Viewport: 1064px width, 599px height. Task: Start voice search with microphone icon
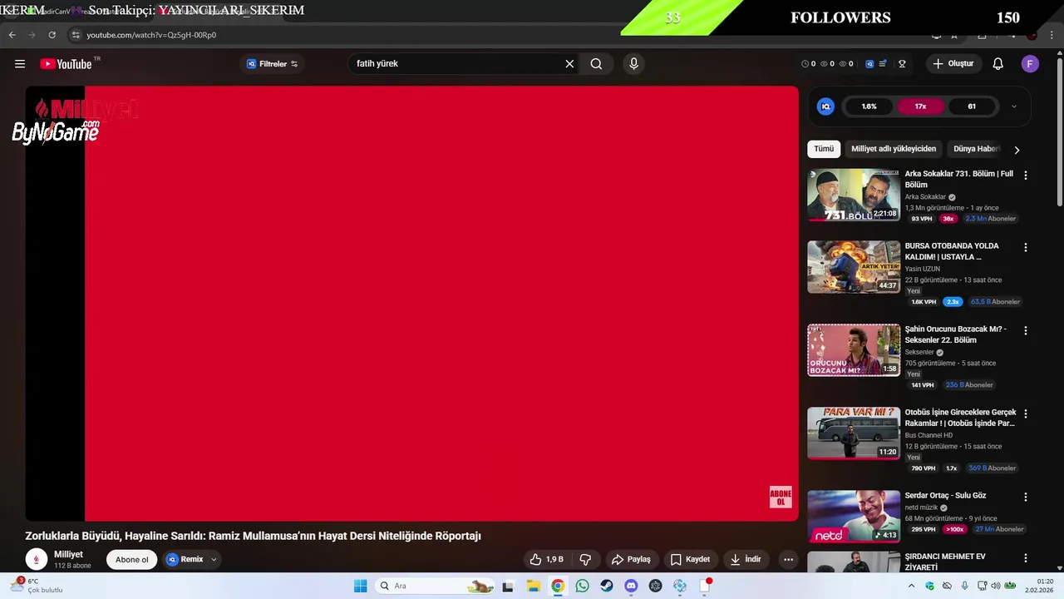point(633,64)
